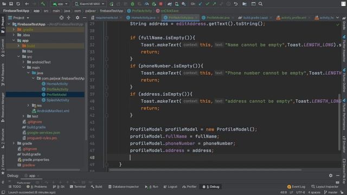Screen dimensions: 347x195
Task: Show hidden editor tabs dropdown chevron
Action: (337, 17)
